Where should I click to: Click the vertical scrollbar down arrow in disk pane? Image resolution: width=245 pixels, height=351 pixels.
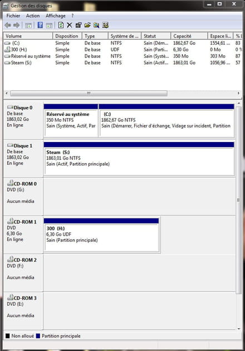tap(239, 329)
